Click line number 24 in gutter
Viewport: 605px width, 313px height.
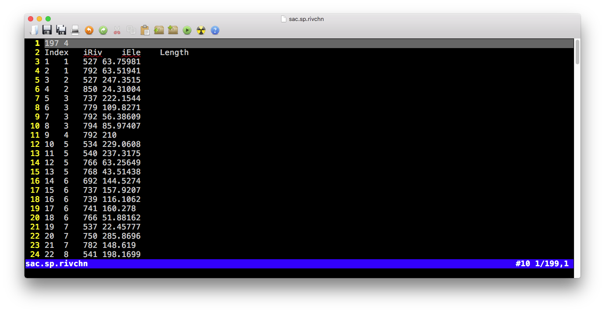[x=35, y=254]
